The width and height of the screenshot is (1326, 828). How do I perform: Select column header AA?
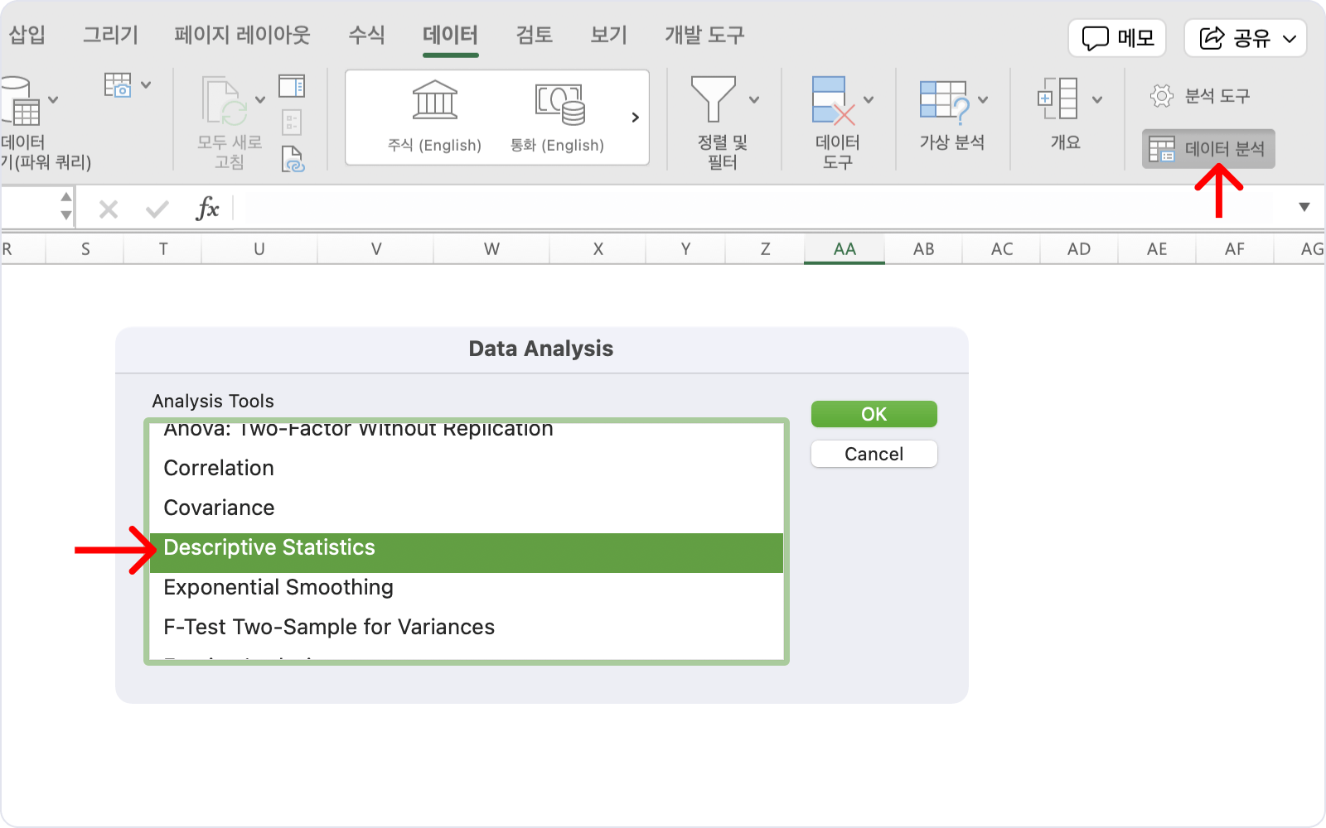pos(844,249)
